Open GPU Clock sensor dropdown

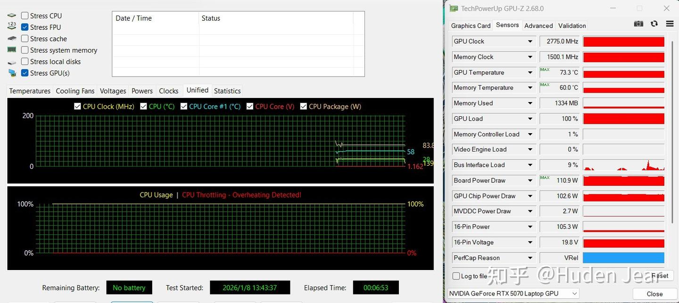(530, 41)
